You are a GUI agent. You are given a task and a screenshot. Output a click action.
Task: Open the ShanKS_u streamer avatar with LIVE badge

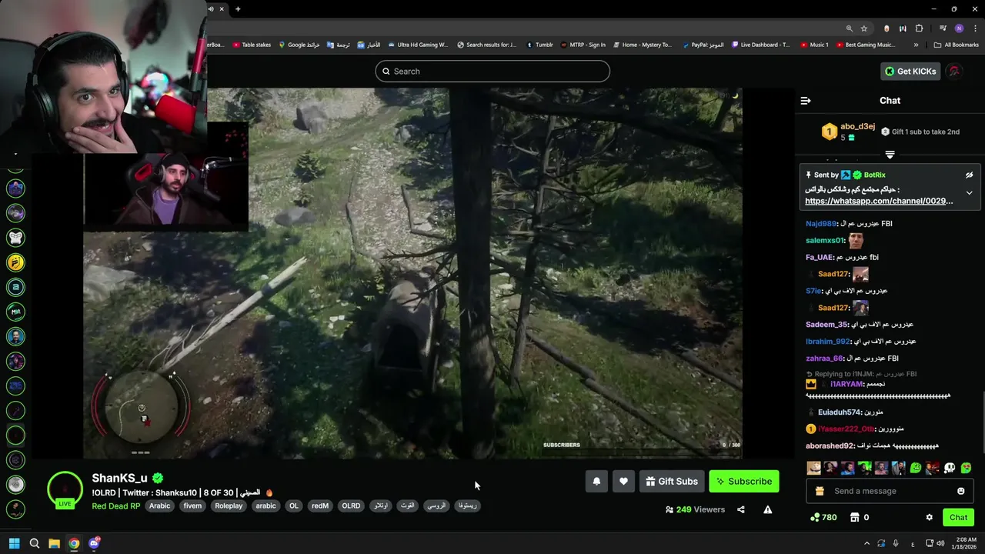click(x=65, y=490)
